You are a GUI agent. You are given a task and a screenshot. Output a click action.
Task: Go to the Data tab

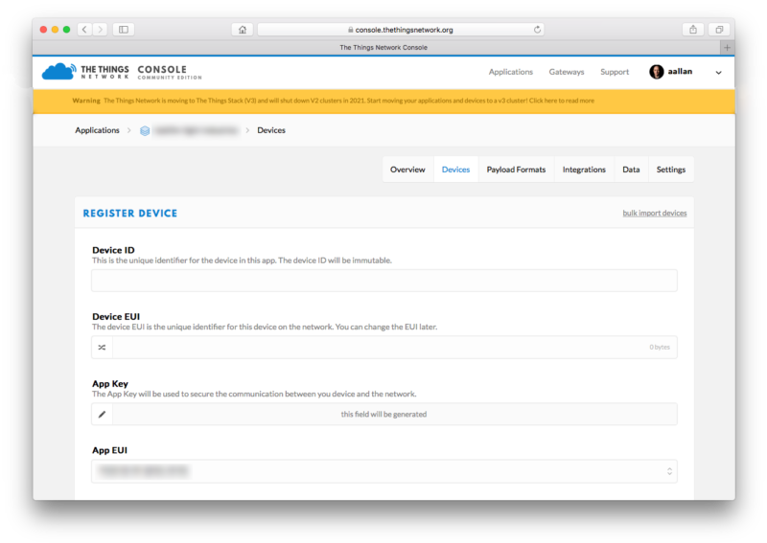631,170
